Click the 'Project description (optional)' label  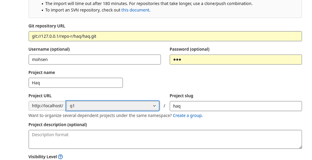(x=58, y=125)
